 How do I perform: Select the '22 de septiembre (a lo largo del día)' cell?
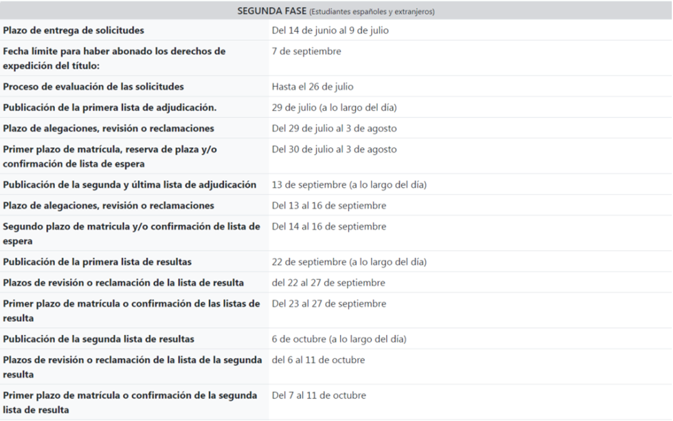pyautogui.click(x=349, y=262)
